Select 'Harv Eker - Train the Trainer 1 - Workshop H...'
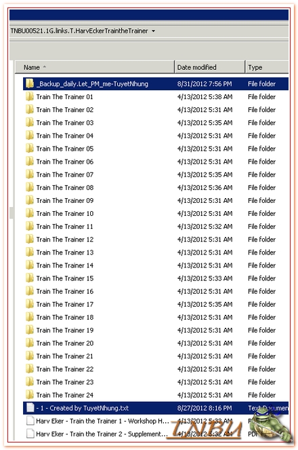298x450 pixels. click(x=102, y=421)
